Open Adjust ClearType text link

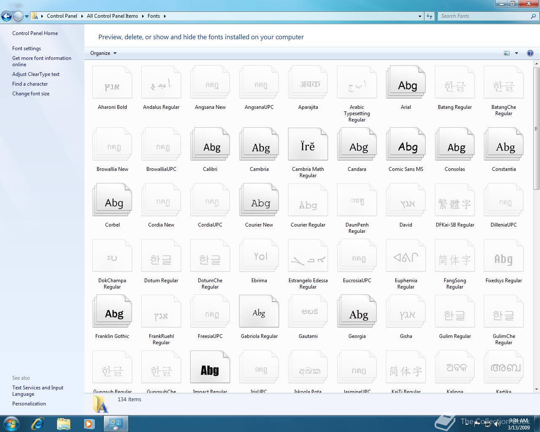36,74
